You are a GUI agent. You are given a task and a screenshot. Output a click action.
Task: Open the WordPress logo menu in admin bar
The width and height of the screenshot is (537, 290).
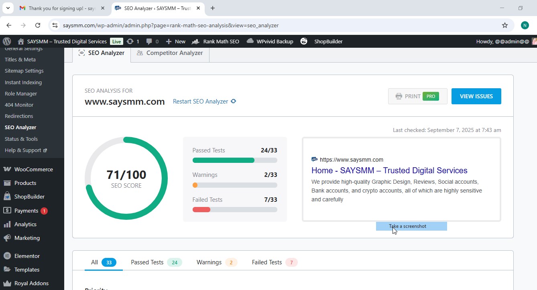click(7, 41)
